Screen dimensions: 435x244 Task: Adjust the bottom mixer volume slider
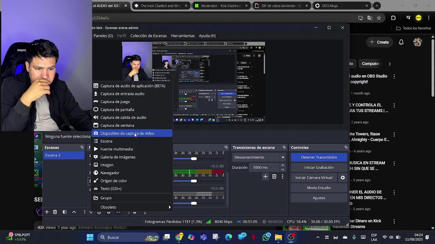tap(194, 203)
